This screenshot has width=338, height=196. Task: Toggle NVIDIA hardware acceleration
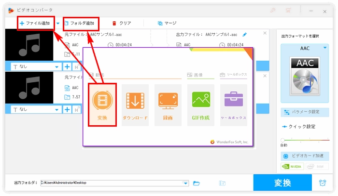coord(293,167)
